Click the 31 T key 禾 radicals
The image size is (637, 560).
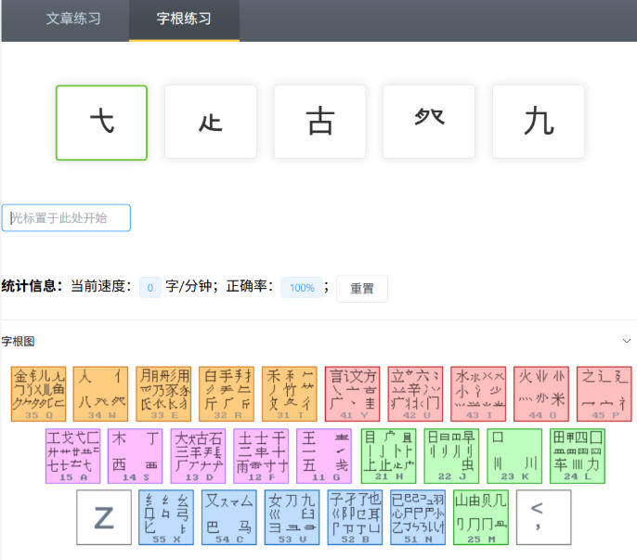tap(290, 394)
